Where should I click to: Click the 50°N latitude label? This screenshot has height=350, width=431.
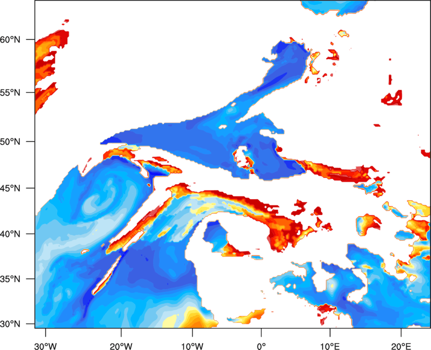[x=10, y=142]
